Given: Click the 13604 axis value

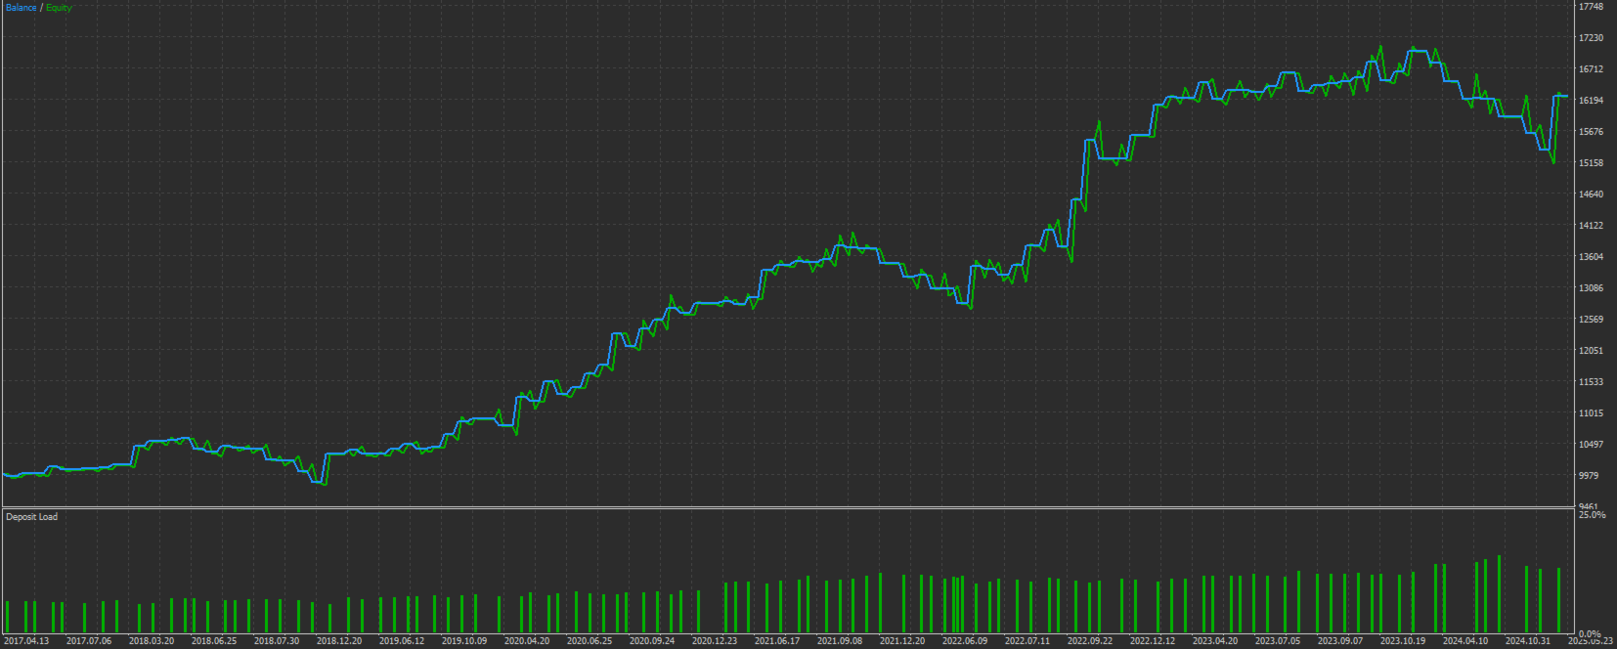Looking at the screenshot, I should [1591, 257].
